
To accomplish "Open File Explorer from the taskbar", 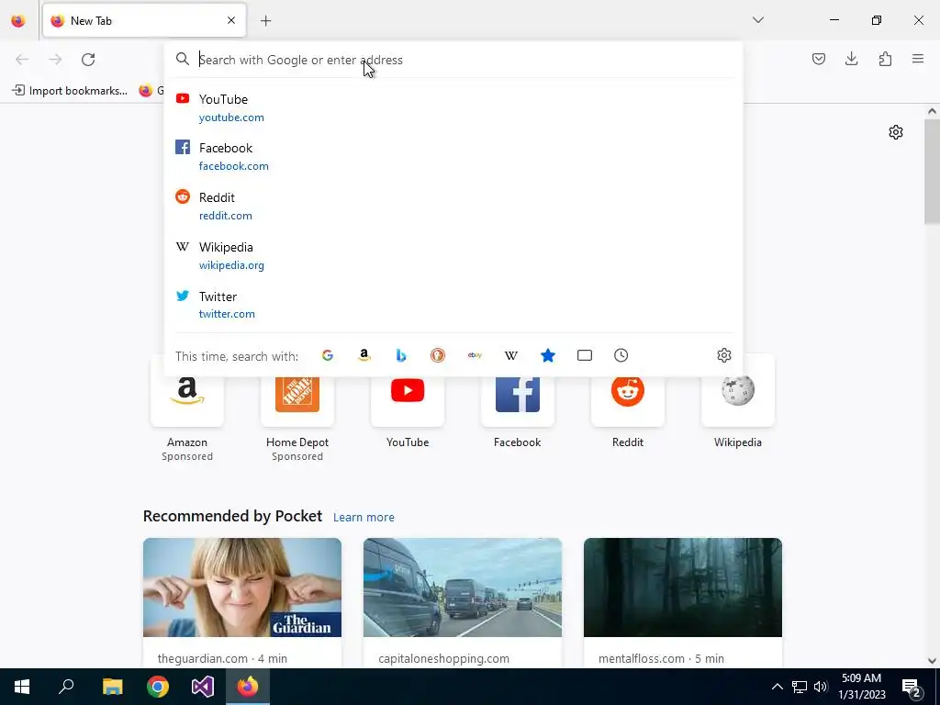I will [x=112, y=687].
